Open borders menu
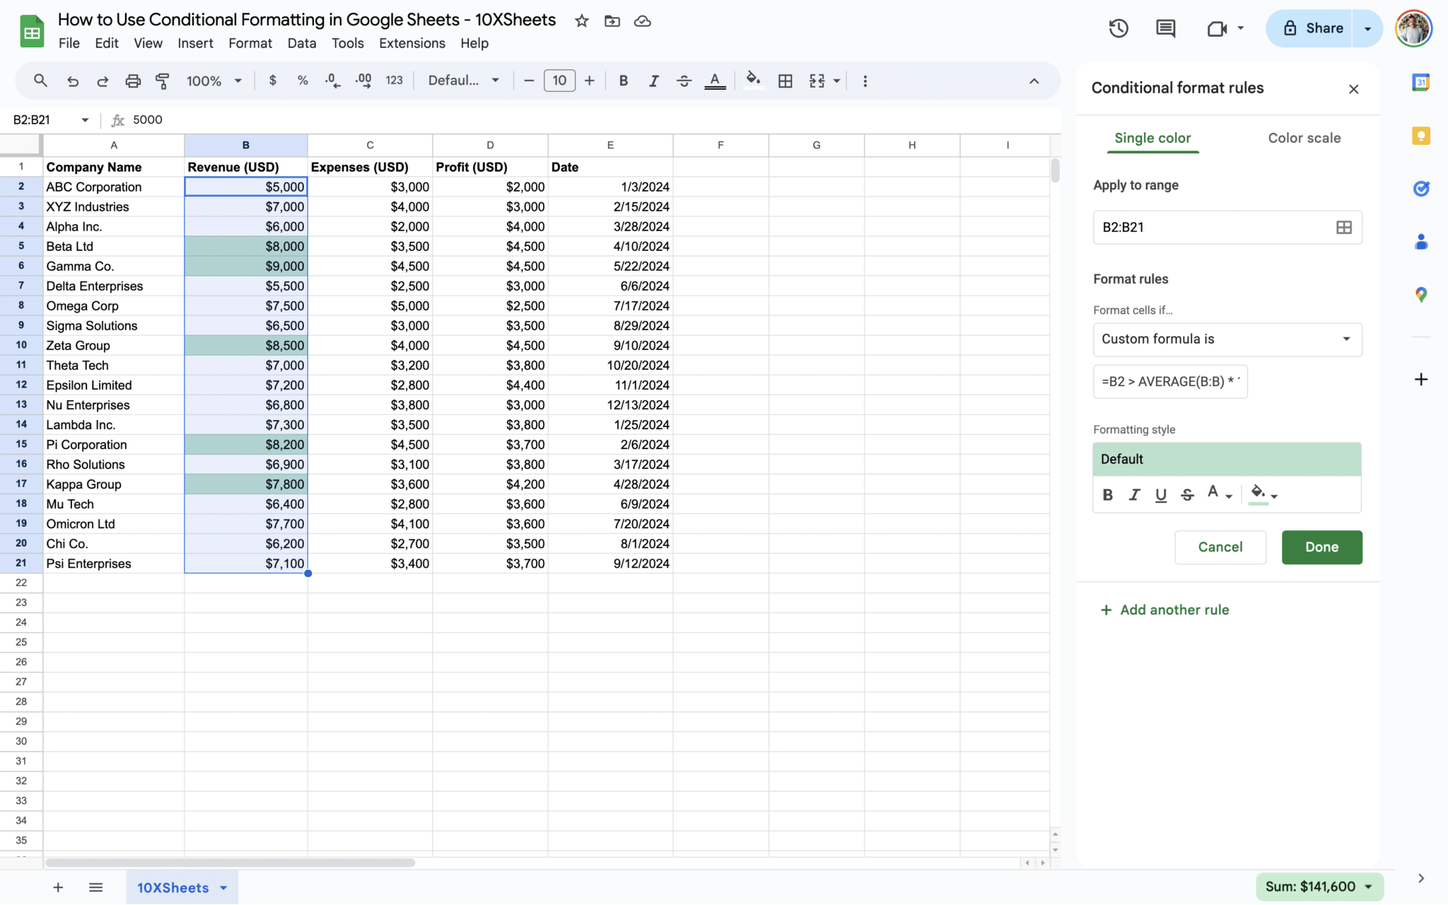 pos(785,81)
